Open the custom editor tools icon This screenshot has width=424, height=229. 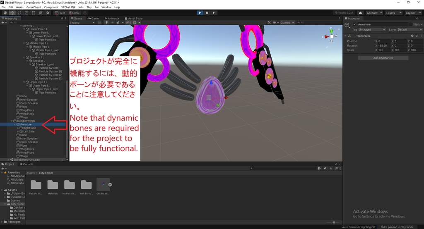point(48,13)
